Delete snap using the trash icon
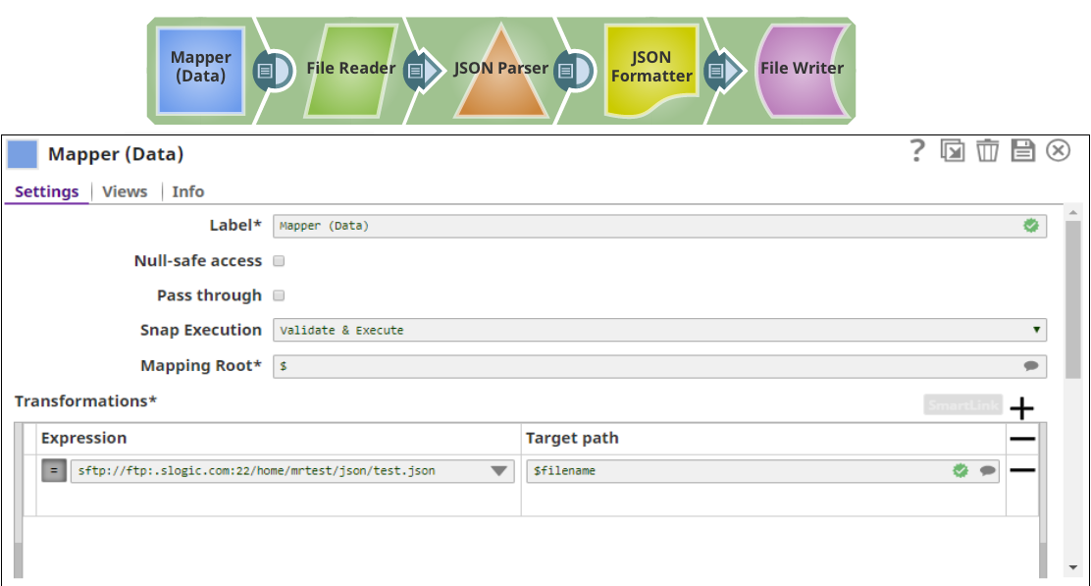 [x=987, y=150]
